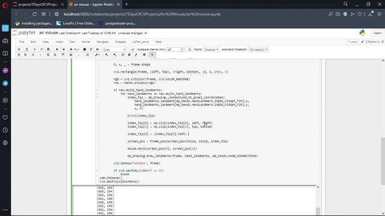Click the air mouse notebook title
The height and width of the screenshot is (216, 385).
(48, 33)
